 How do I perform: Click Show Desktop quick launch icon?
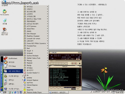pos(9,92)
